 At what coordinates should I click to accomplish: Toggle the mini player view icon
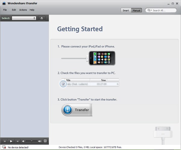(45, 141)
